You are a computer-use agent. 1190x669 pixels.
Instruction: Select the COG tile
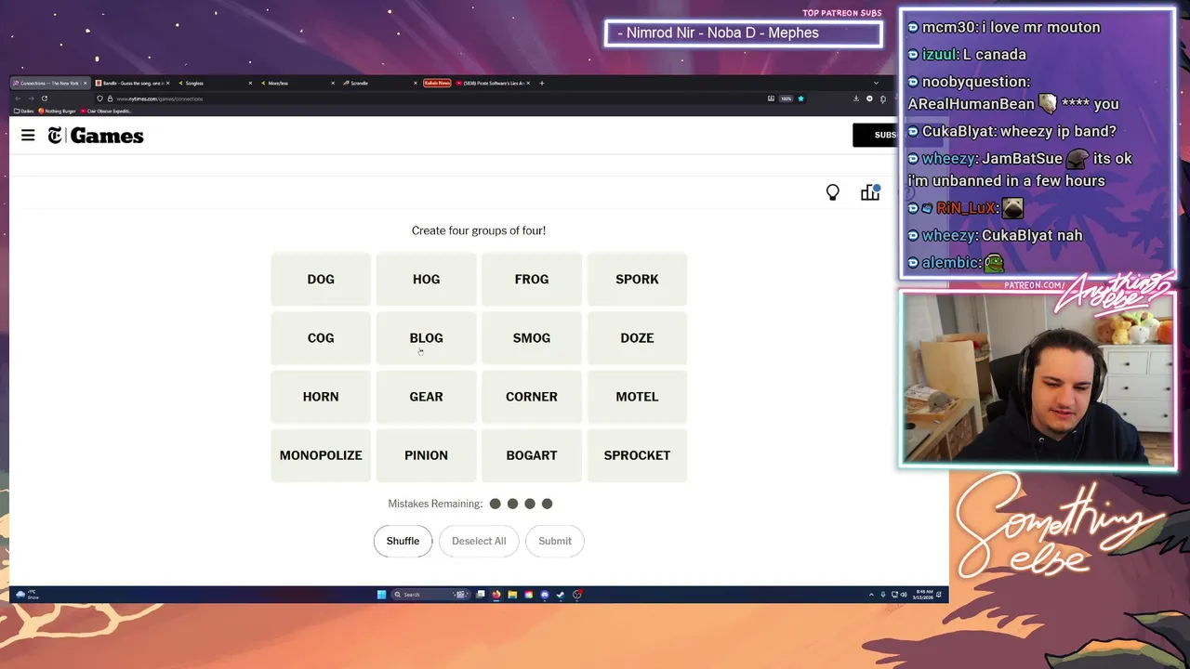pos(321,338)
